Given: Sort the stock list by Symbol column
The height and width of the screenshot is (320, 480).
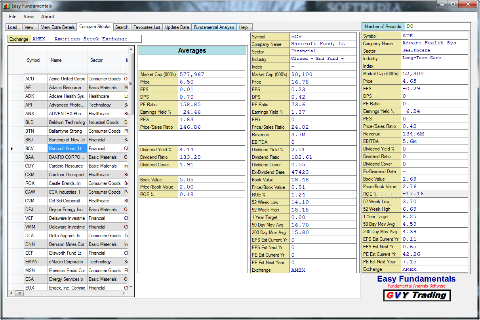Looking at the screenshot, I should point(34,60).
